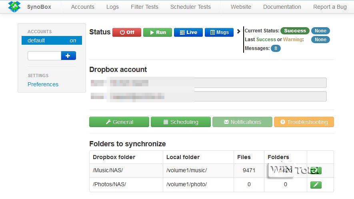The image size is (354, 199).
Task: Start sync with the Run button
Action: (x=158, y=32)
